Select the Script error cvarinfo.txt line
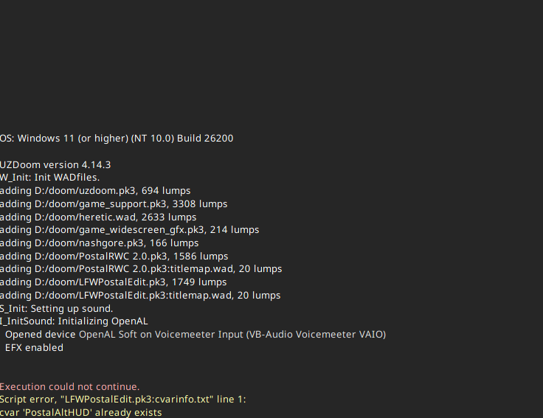Screen dimensions: 543x418 123,400
